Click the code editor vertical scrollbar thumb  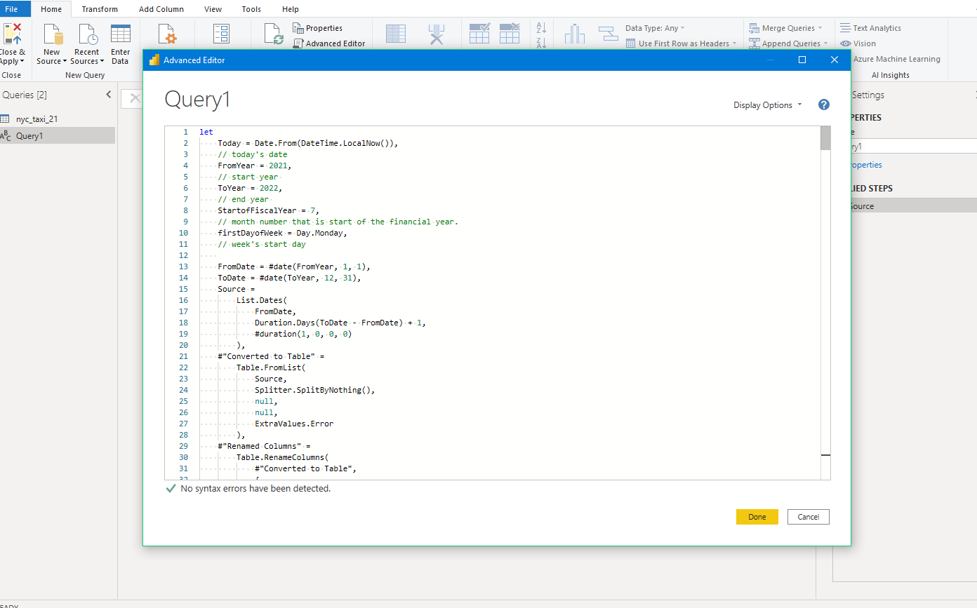825,138
